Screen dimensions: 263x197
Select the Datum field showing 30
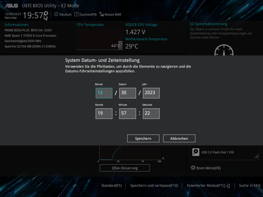[x=128, y=93]
